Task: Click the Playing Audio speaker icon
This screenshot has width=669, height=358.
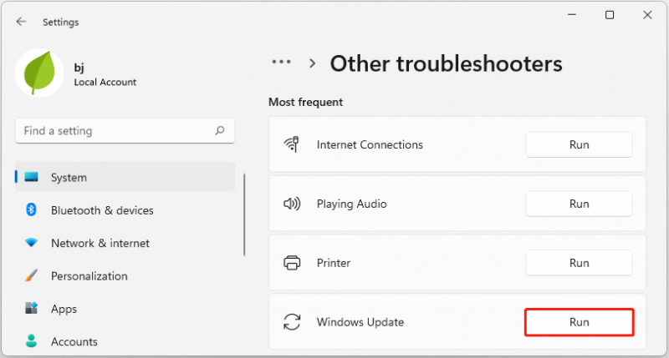Action: (292, 204)
